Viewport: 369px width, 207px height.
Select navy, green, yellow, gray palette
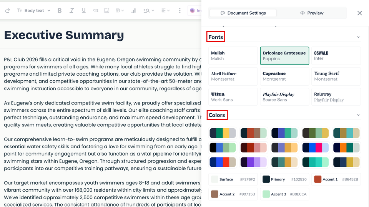[x=223, y=133]
